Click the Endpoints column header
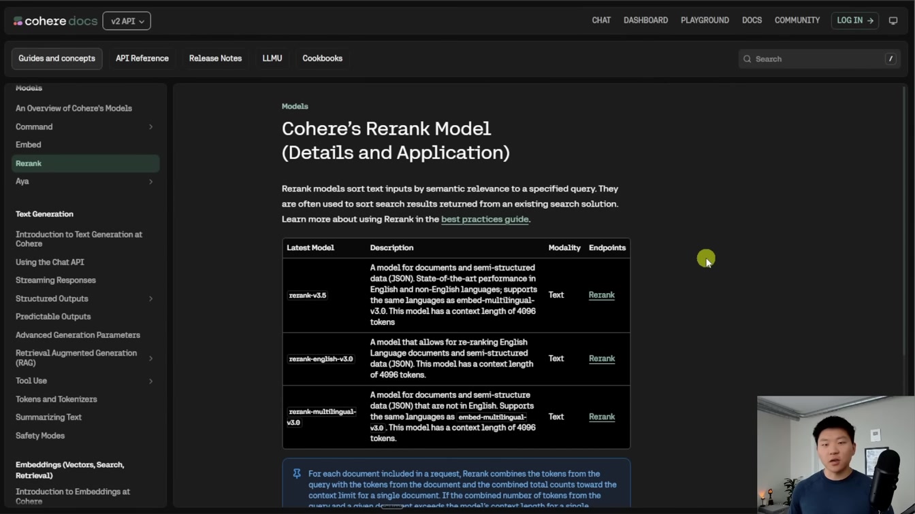 click(x=607, y=247)
